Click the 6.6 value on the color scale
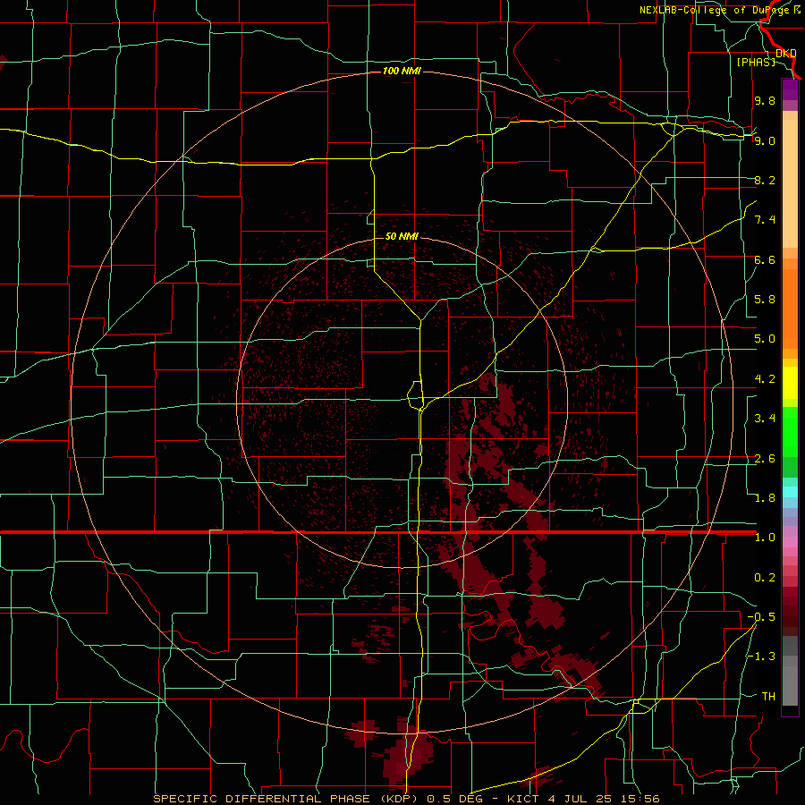 [x=765, y=259]
